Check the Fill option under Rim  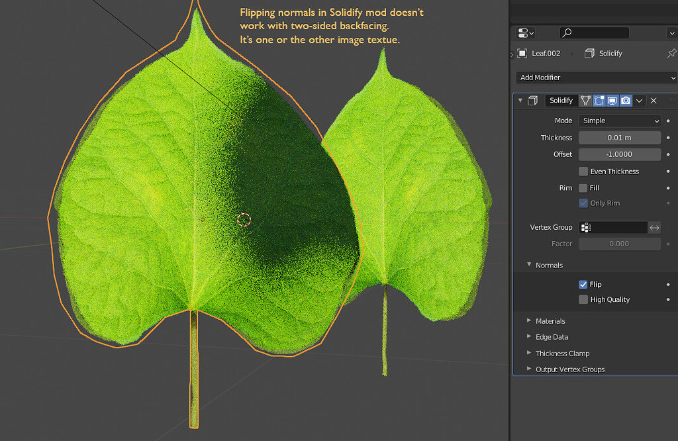[x=582, y=187]
